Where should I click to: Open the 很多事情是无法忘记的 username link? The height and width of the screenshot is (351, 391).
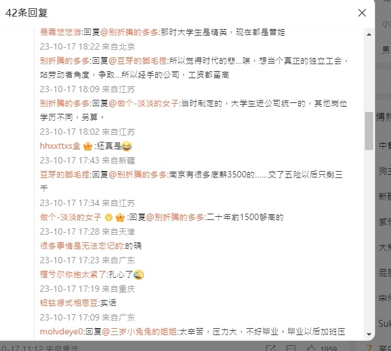click(81, 246)
